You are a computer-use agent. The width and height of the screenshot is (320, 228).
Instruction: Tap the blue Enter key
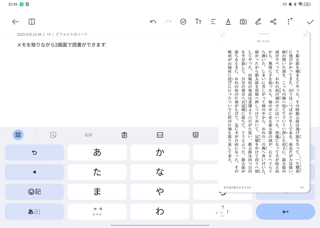point(285,212)
